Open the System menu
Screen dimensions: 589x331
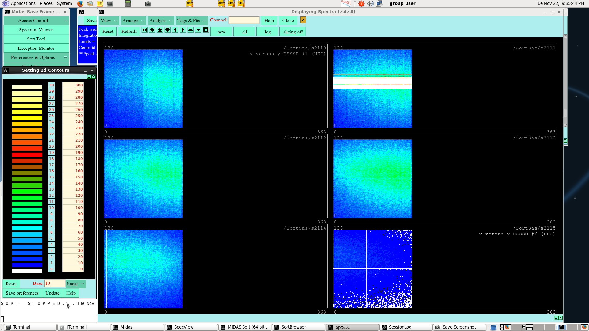point(64,3)
